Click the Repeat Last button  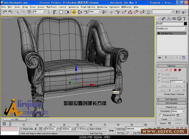pyautogui.click(x=171, y=107)
